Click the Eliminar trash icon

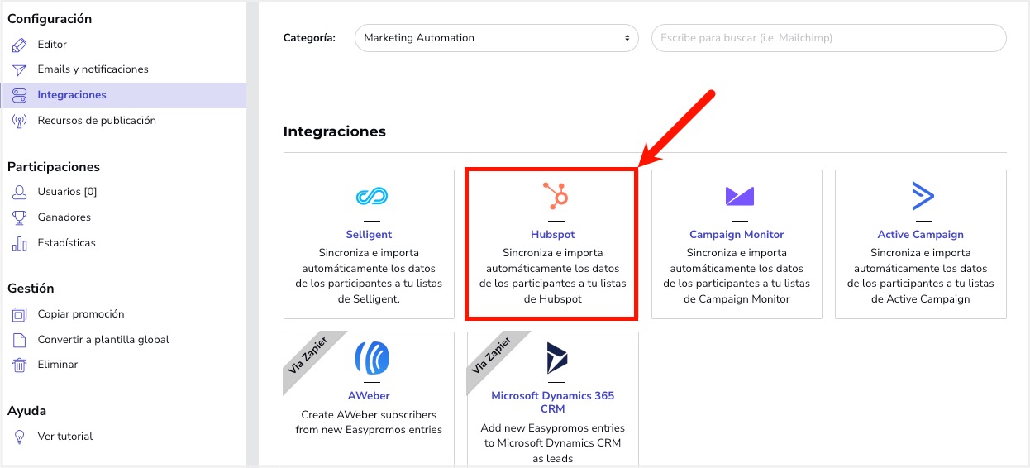20,365
